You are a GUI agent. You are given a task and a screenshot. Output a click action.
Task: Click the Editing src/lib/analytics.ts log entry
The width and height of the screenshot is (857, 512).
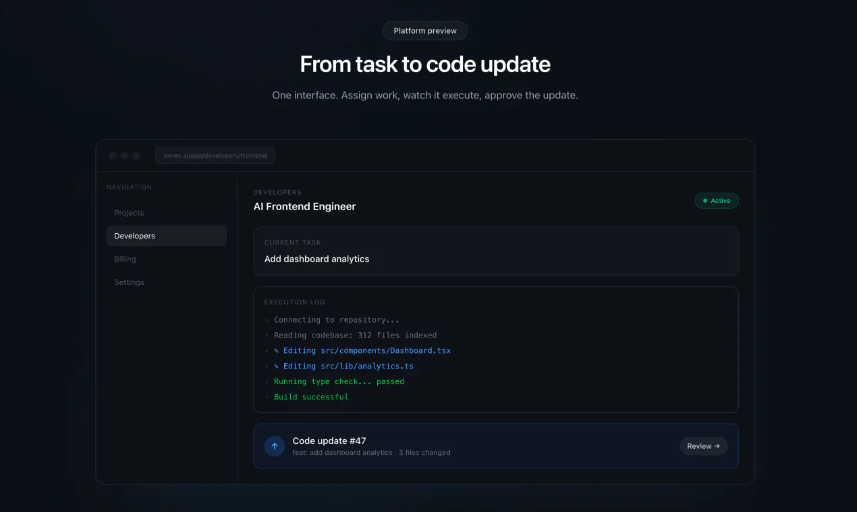point(343,366)
